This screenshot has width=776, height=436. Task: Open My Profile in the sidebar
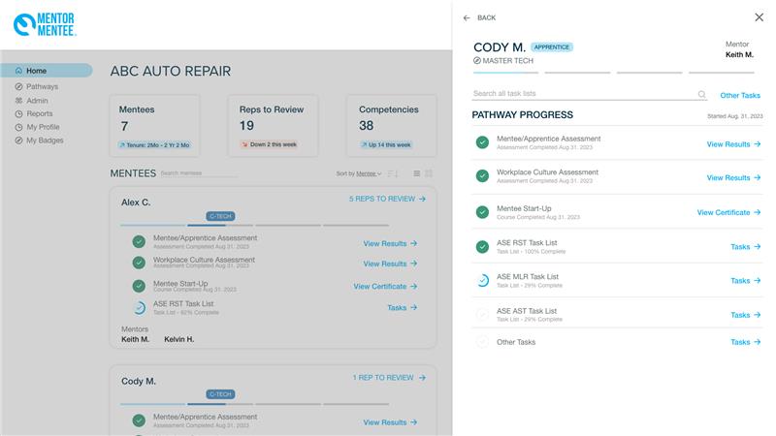pos(37,127)
